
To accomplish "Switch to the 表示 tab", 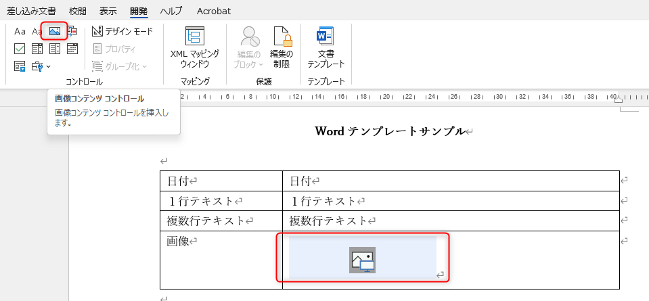I will (108, 11).
